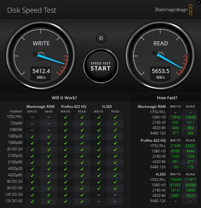Viewport: 201px width, 208px height.
Task: Click Blackmagic RAW read checkmark for 12K DCI 60
Action: tap(49, 201)
